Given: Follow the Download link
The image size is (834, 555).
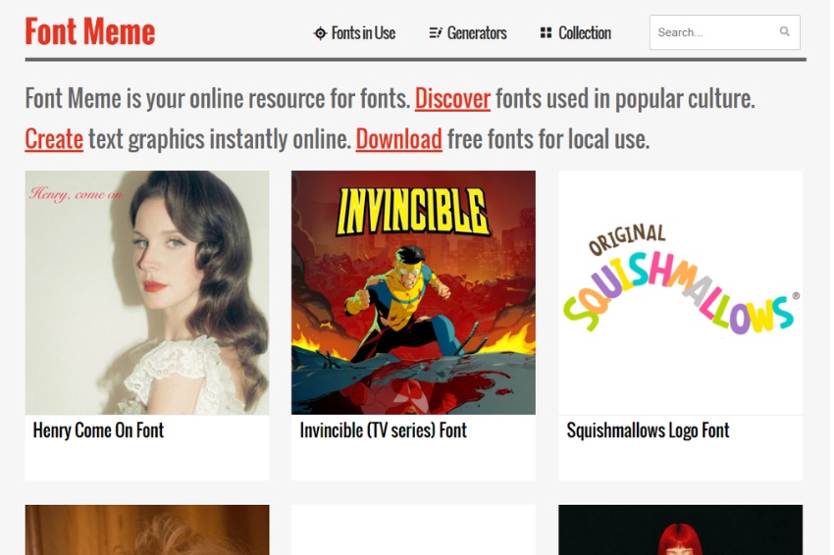Looking at the screenshot, I should [x=399, y=139].
